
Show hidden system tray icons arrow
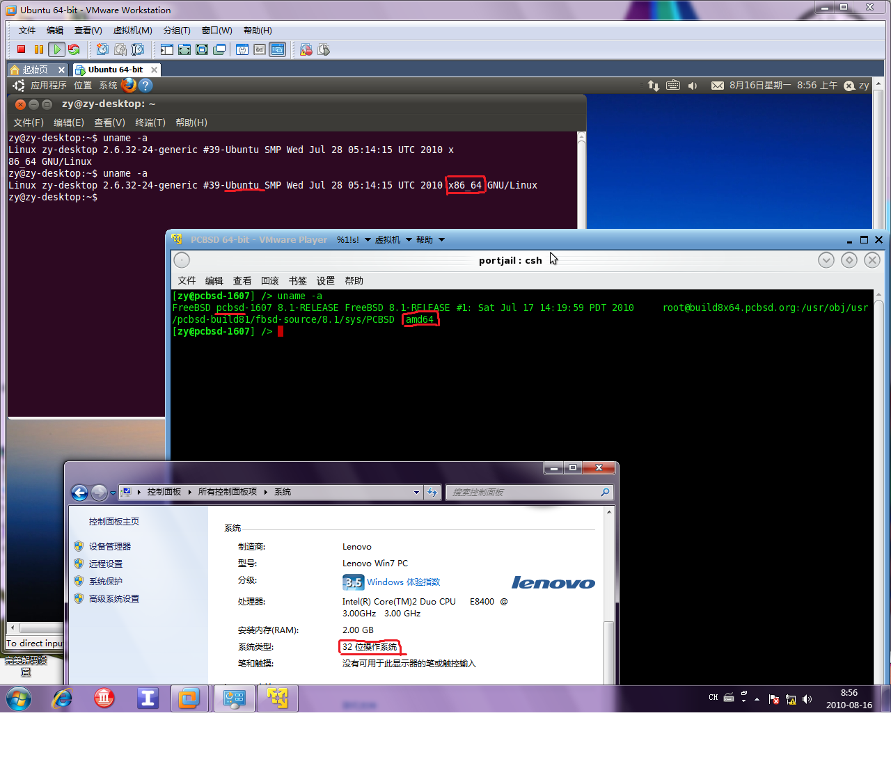coord(757,699)
